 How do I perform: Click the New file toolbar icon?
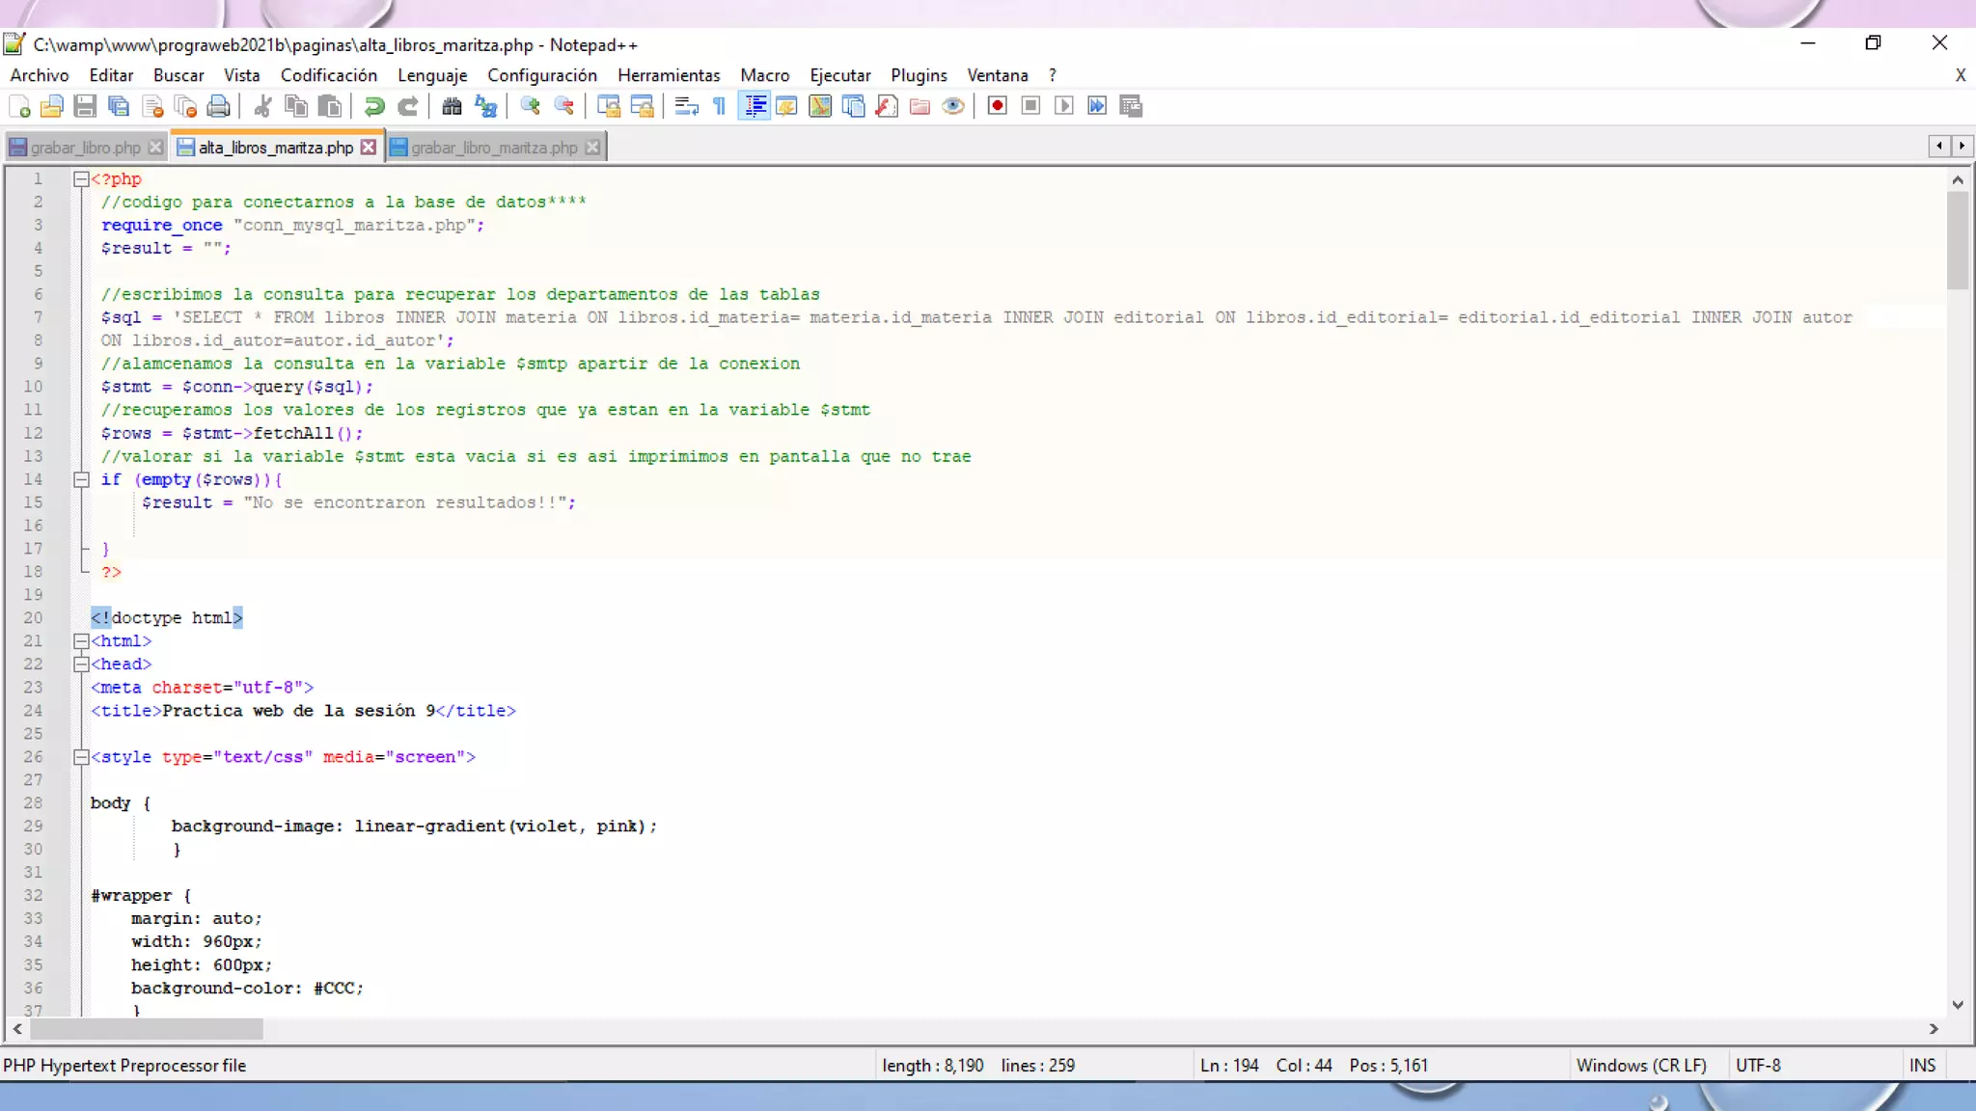[x=19, y=106]
